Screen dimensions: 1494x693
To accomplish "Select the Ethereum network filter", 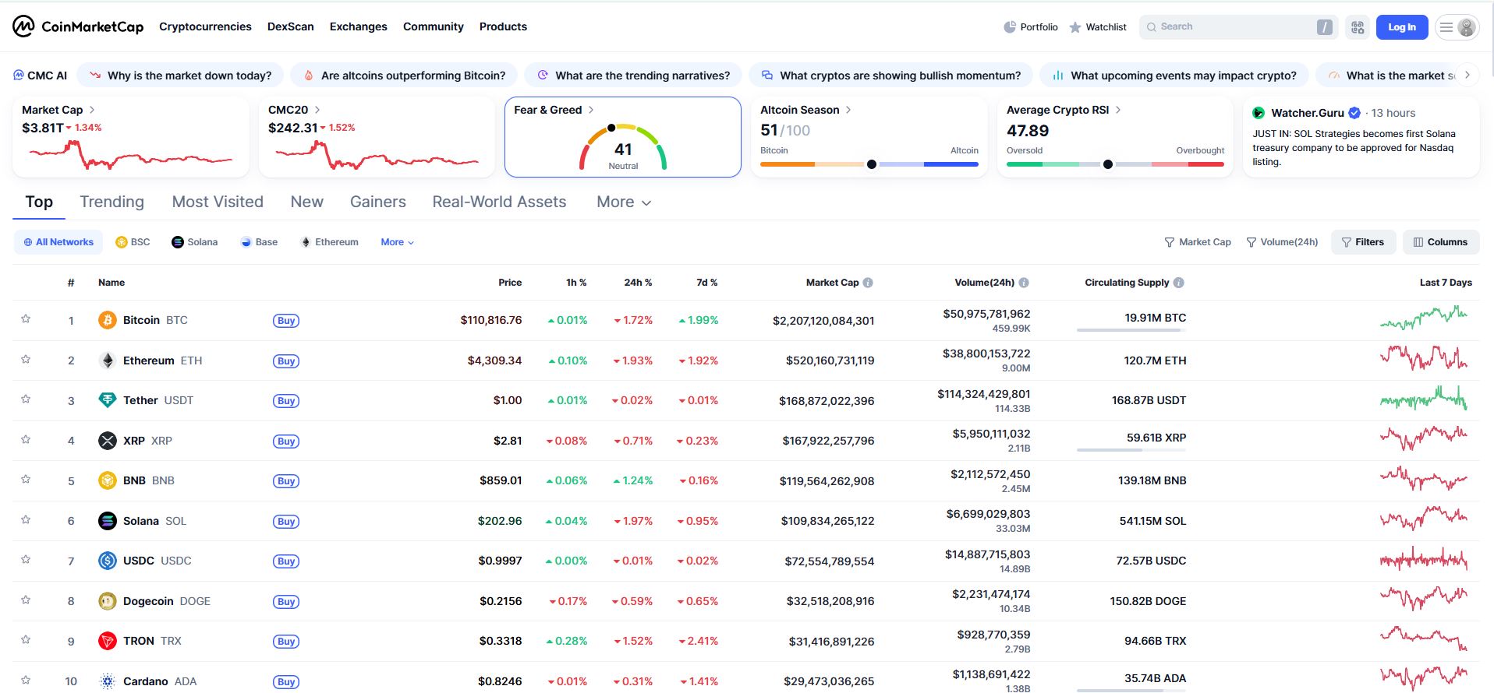I will 330,242.
